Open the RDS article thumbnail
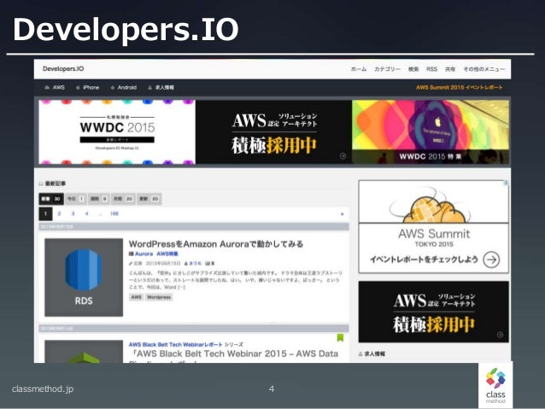Screen dimensions: 545x409 coord(84,278)
